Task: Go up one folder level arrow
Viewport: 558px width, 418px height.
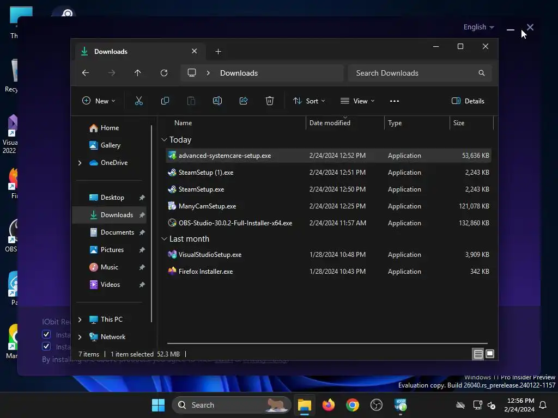Action: tap(138, 73)
